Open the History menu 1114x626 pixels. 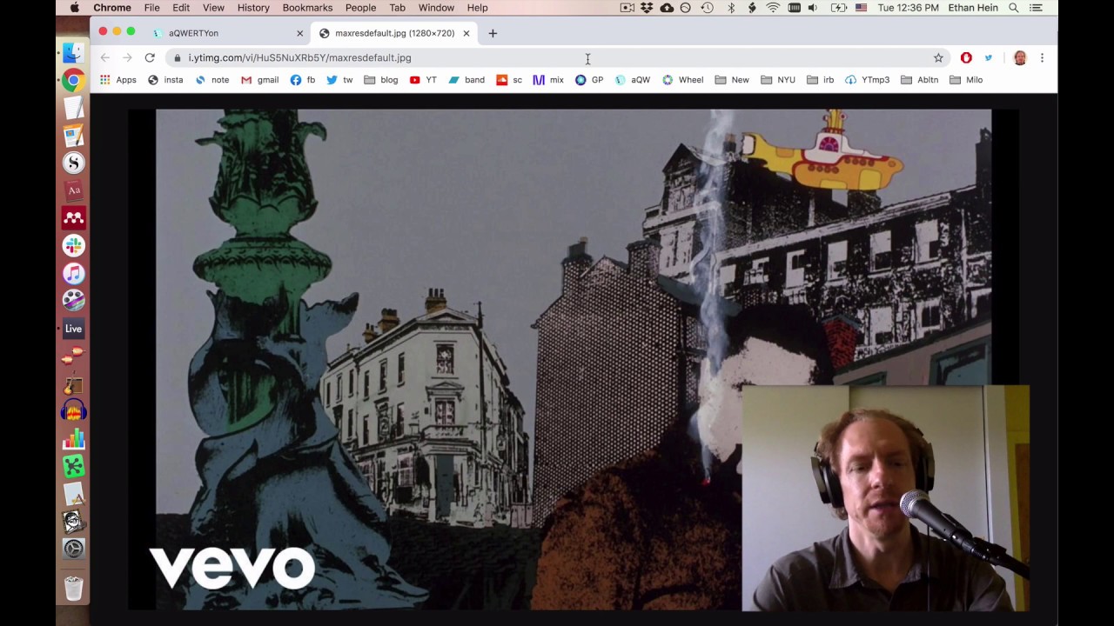click(x=253, y=8)
